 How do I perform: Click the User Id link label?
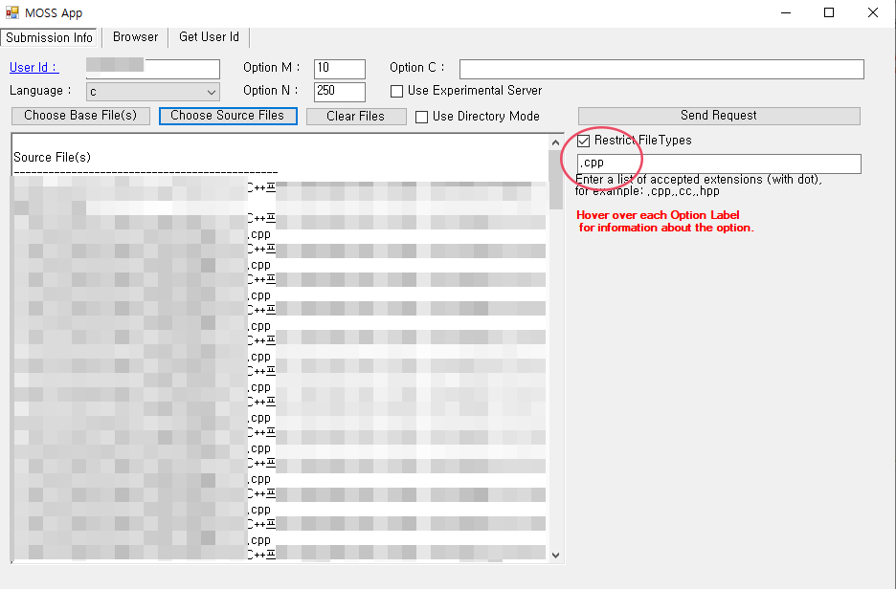pyautogui.click(x=34, y=67)
